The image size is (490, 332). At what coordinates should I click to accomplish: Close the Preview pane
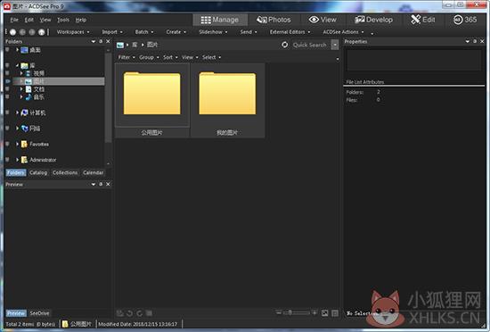click(108, 184)
